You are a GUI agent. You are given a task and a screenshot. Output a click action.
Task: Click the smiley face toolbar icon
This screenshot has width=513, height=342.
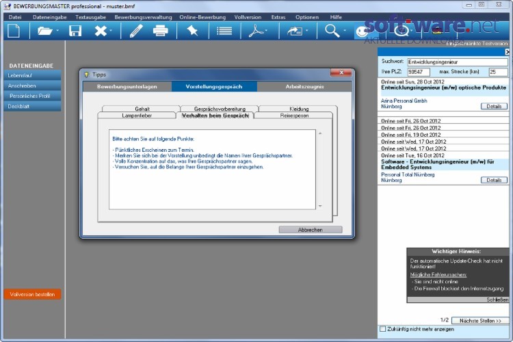tap(362, 31)
